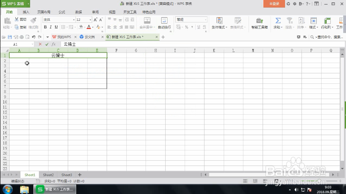
Task: Click the Open folder icon in quick toolbar
Action: (x=4, y=37)
